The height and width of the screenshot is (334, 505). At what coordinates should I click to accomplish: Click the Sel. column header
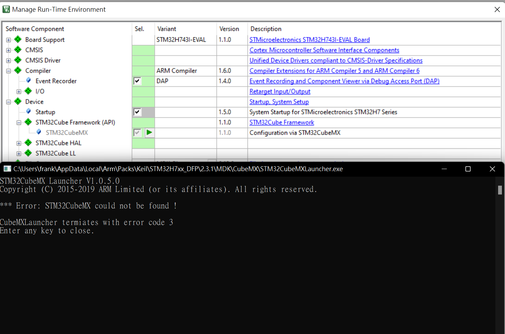(x=143, y=29)
